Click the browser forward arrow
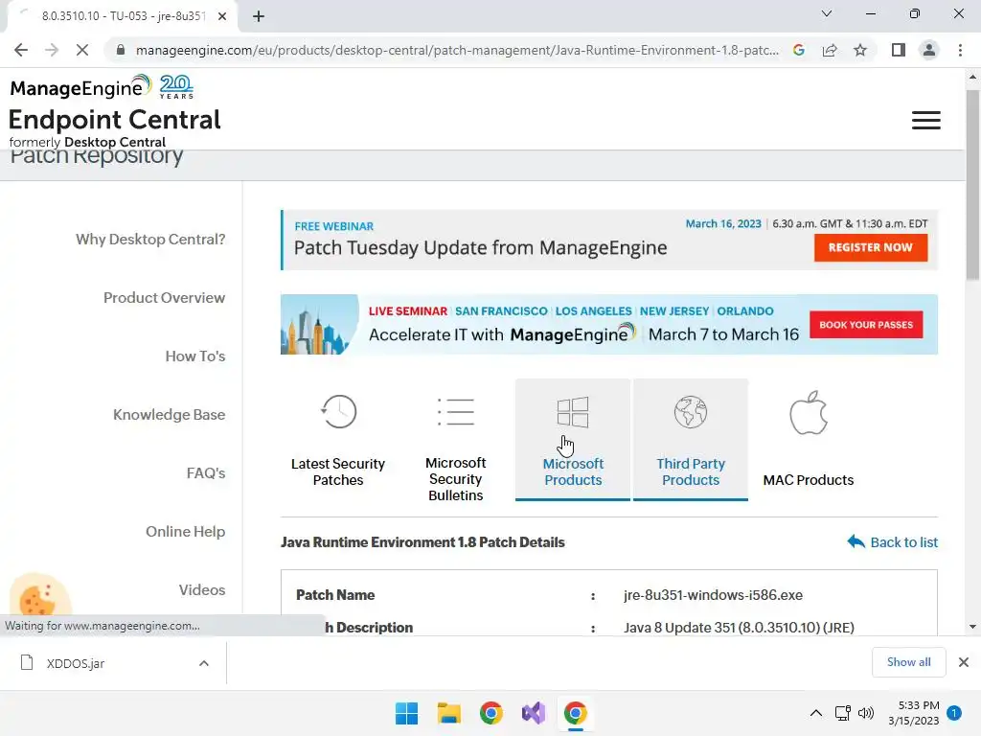Viewport: 981px width, 736px height. tap(52, 50)
